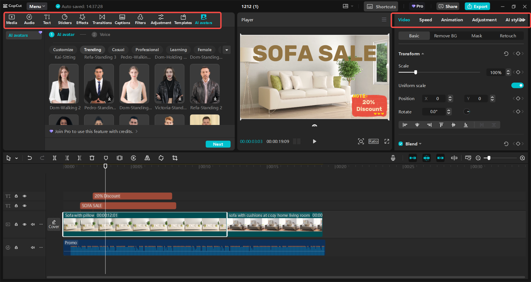
Task: Open the Remove BG tab
Action: [x=445, y=36]
